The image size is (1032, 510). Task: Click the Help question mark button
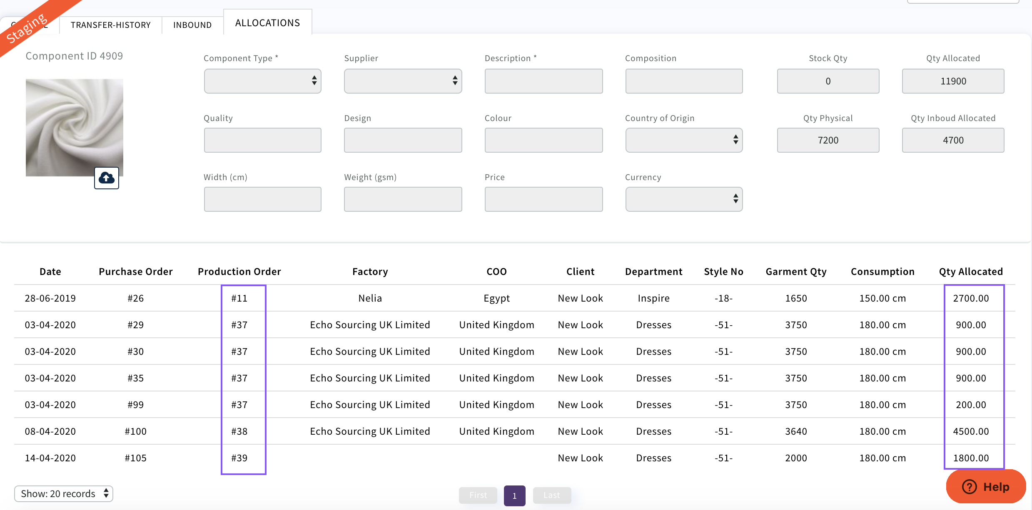click(985, 486)
